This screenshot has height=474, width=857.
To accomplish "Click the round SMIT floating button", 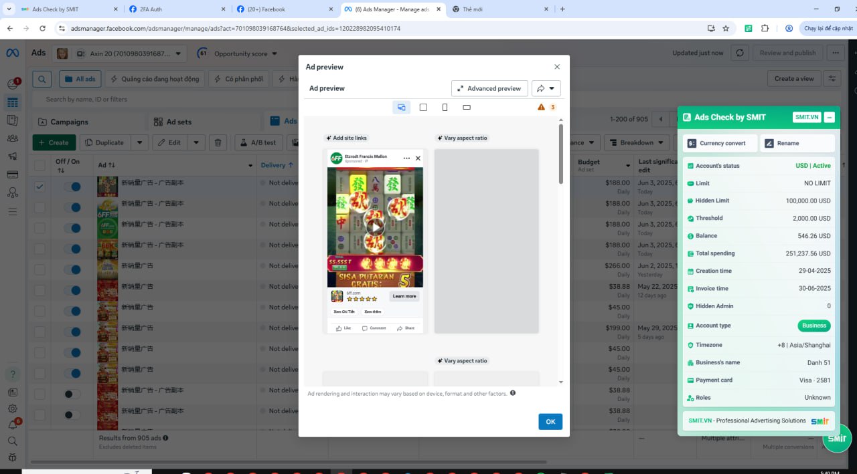I will click(837, 439).
